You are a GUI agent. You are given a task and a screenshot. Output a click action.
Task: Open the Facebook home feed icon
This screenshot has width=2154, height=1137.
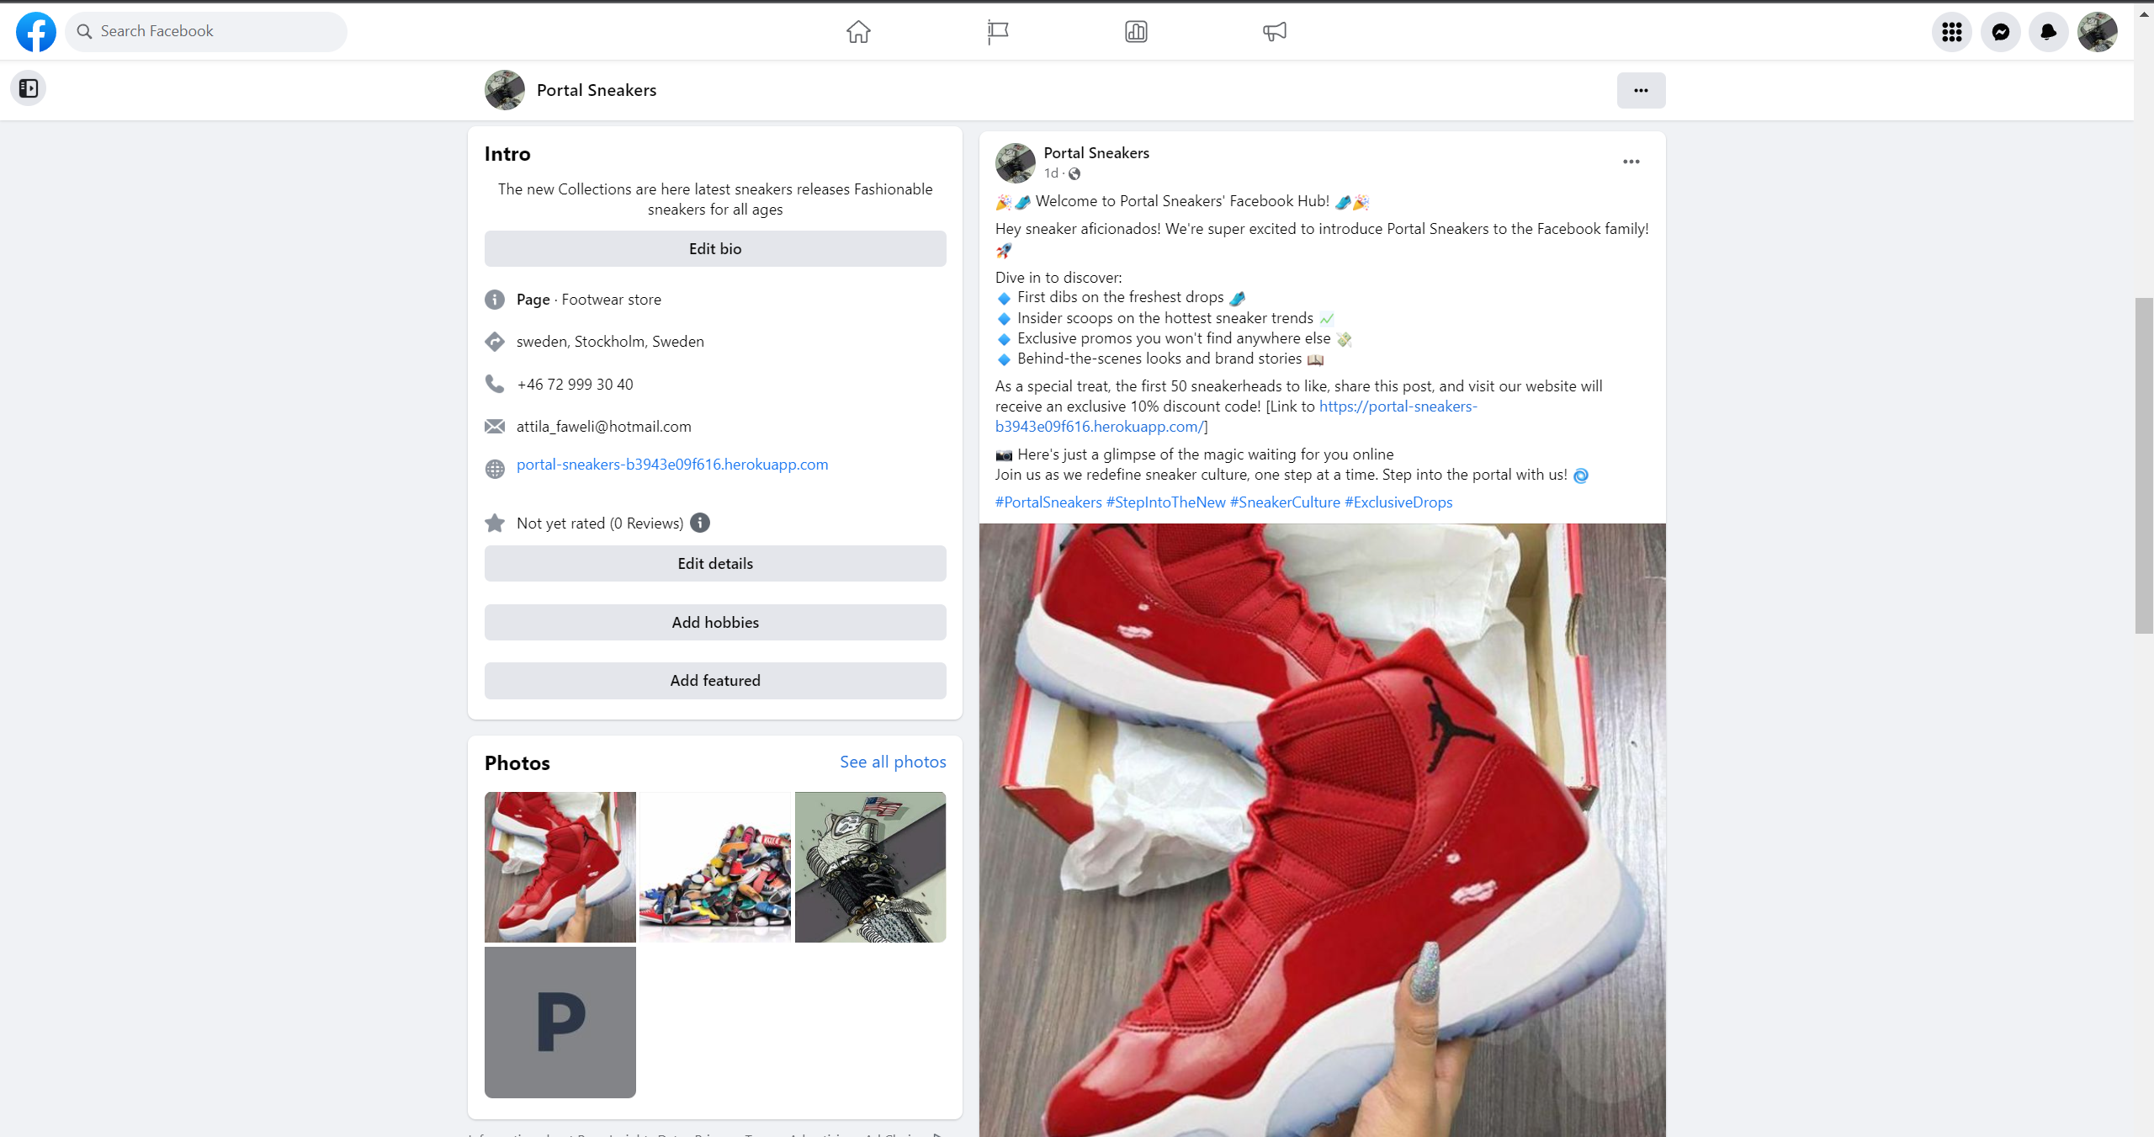pos(859,31)
